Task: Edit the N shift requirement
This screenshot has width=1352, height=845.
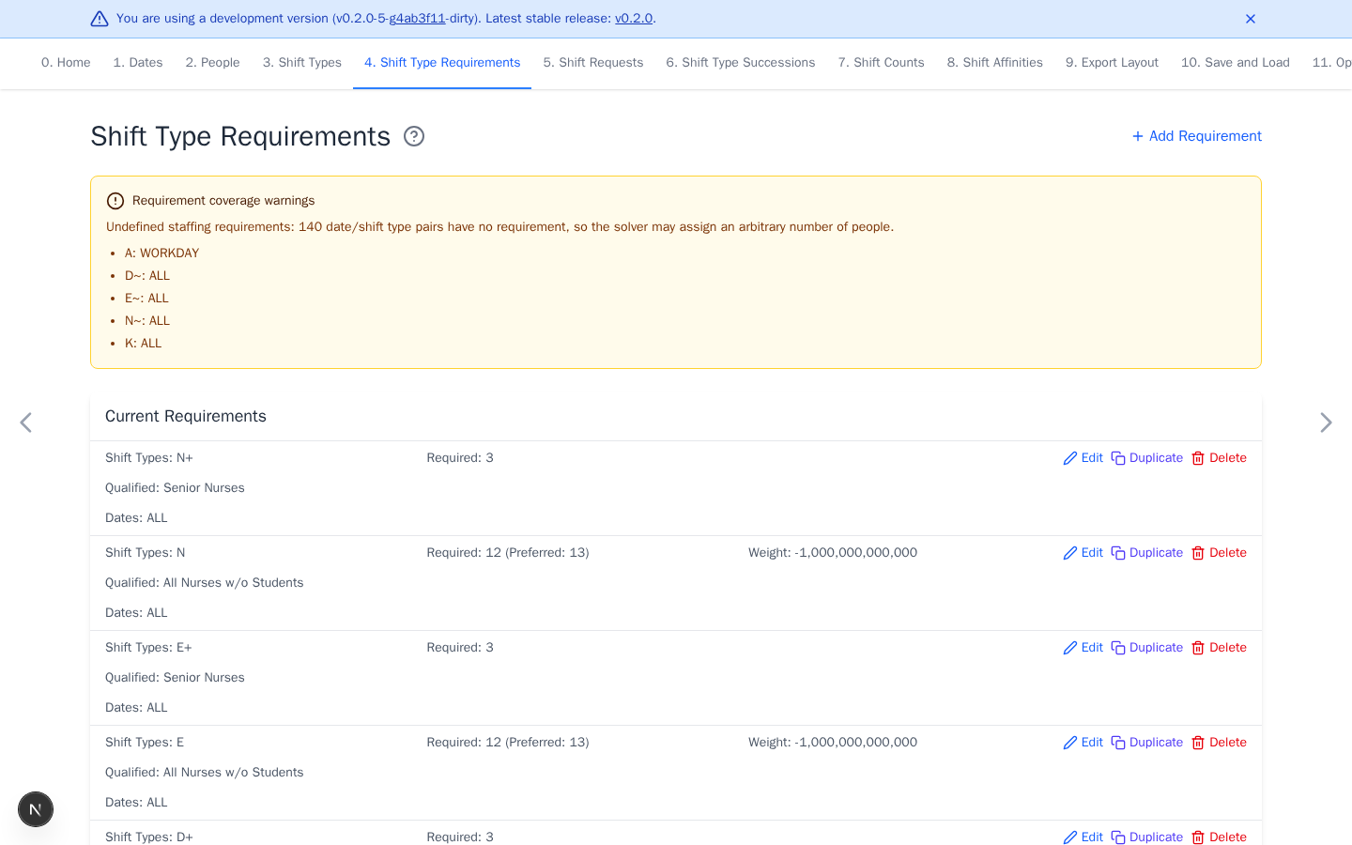Action: pos(1083,553)
